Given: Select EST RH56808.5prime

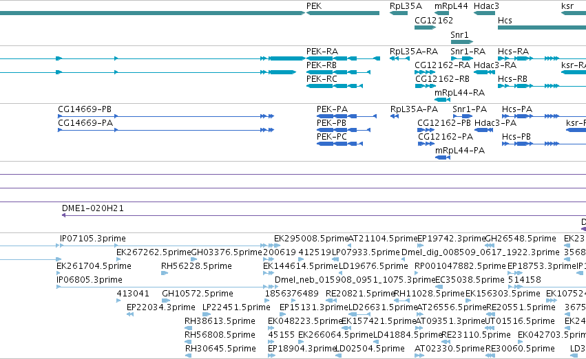Looking at the screenshot, I should tap(220, 335).
